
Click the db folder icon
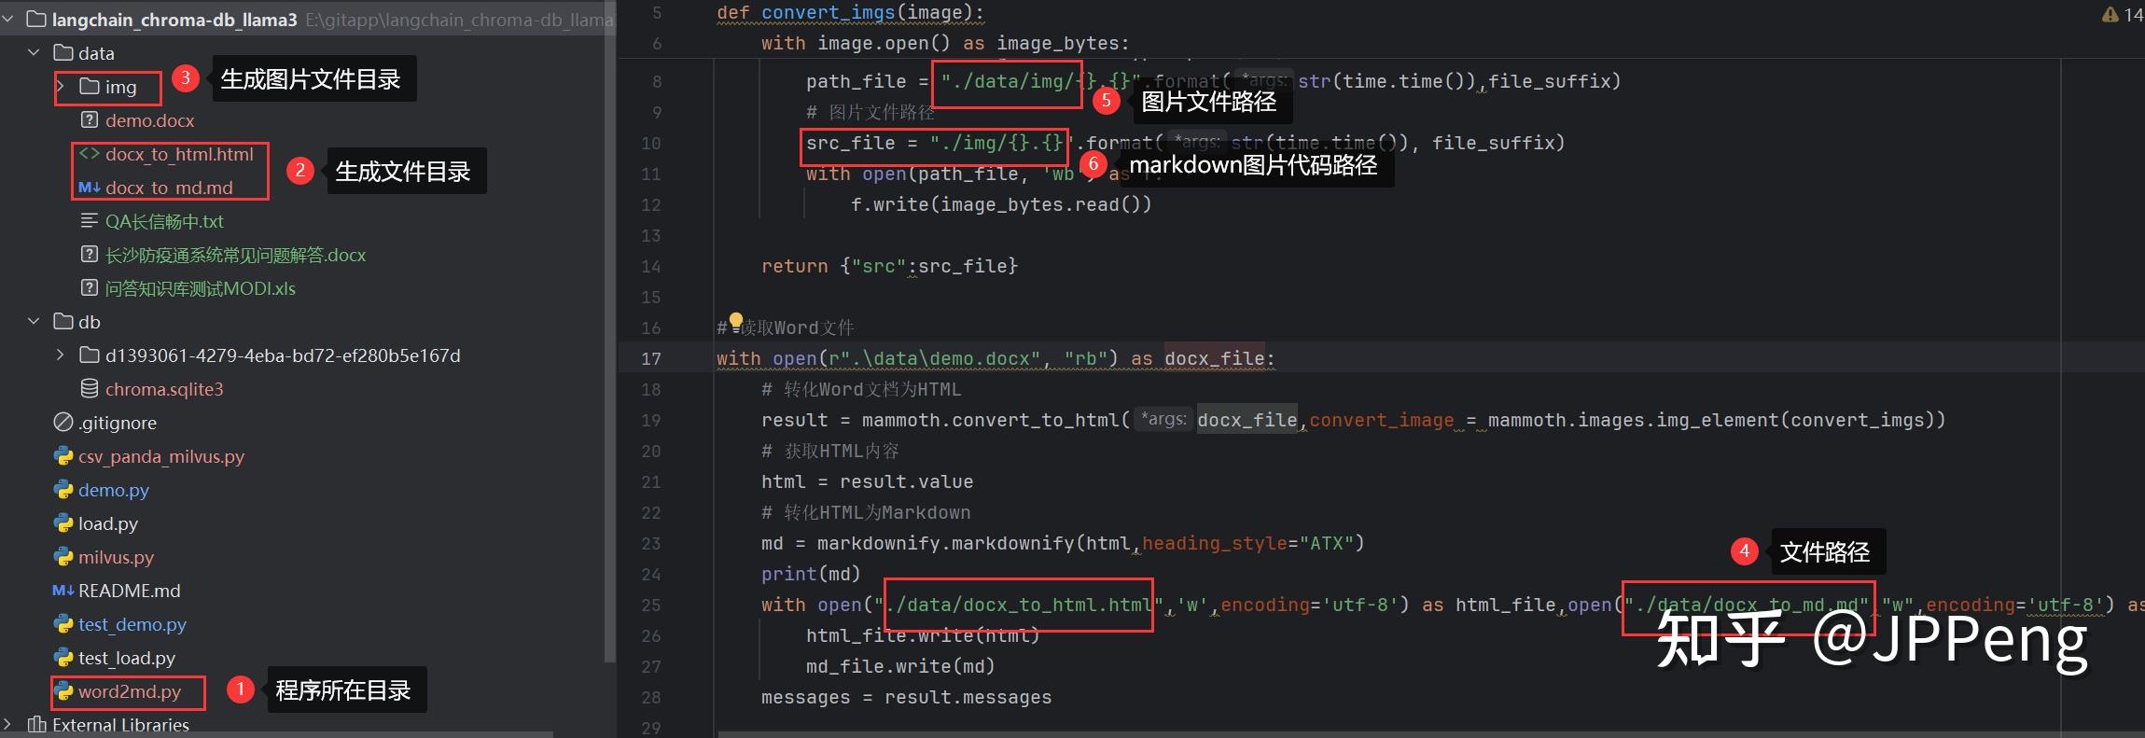63,321
